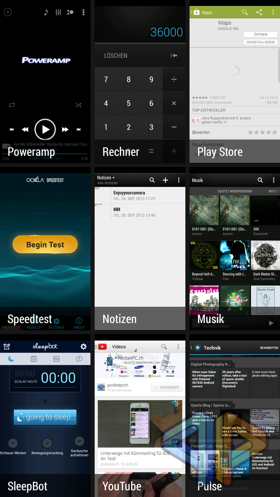Toggle Schlauer Wecker checkbox
The image size is (280, 497).
[13, 443]
